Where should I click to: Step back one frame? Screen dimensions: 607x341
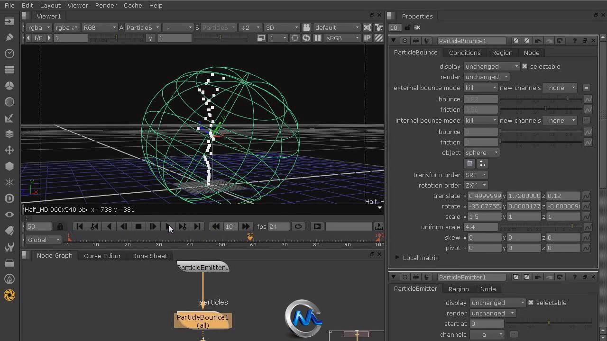click(124, 226)
